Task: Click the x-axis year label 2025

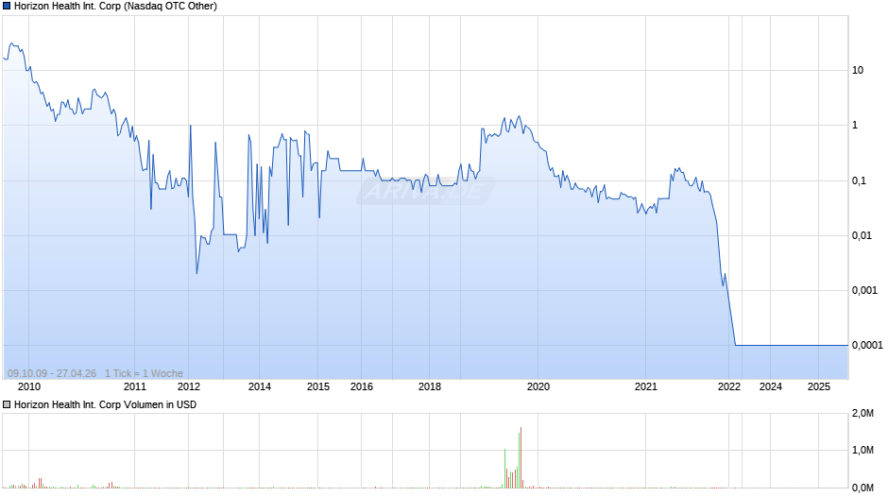Action: click(818, 386)
